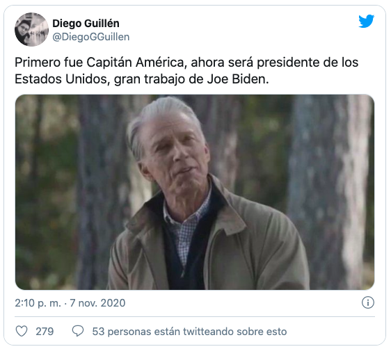Click the reply speech bubble icon
The width and height of the screenshot is (391, 349).
(x=78, y=332)
